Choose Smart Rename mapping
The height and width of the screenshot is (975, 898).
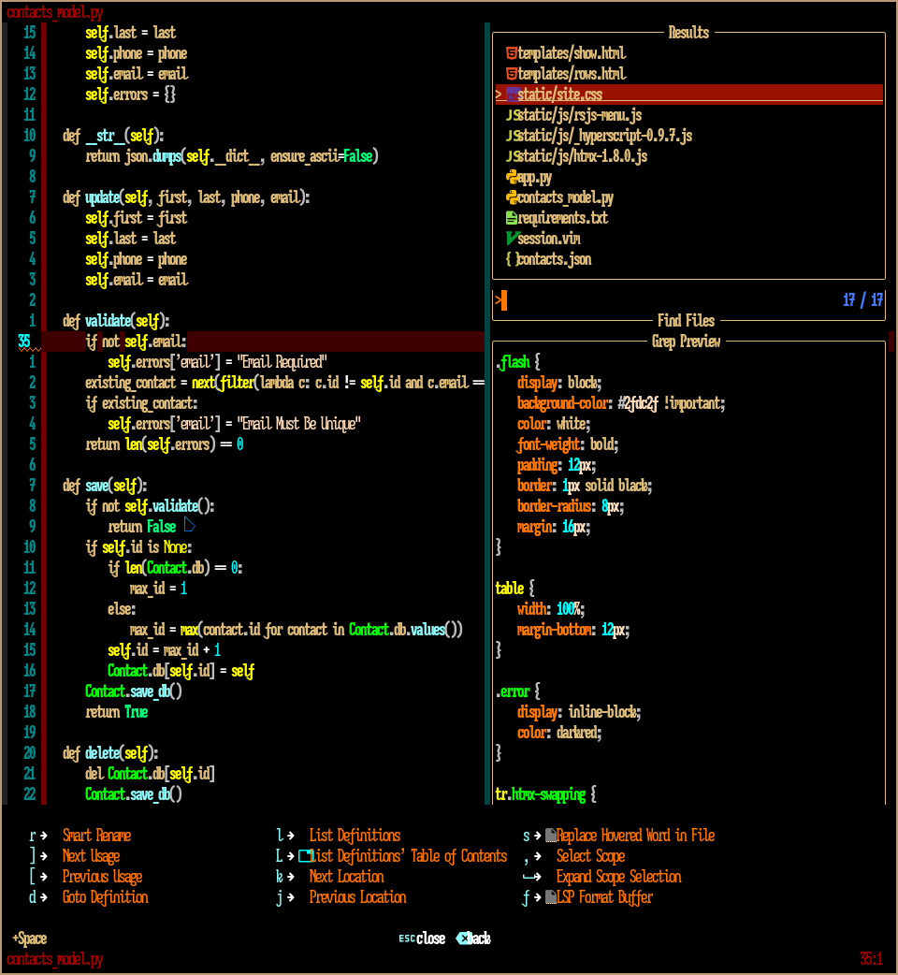point(96,836)
